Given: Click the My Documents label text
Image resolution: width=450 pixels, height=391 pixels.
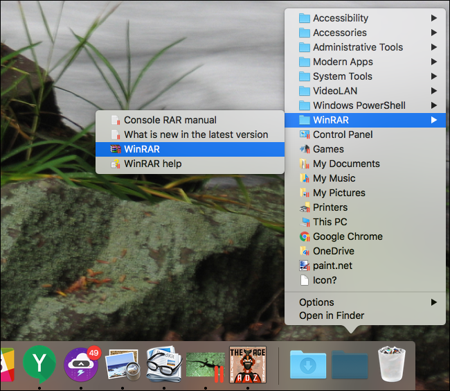Looking at the screenshot, I should (346, 164).
